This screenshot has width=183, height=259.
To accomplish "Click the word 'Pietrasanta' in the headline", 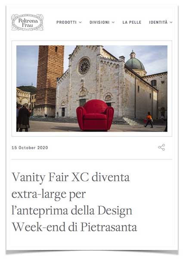I will [109, 227].
